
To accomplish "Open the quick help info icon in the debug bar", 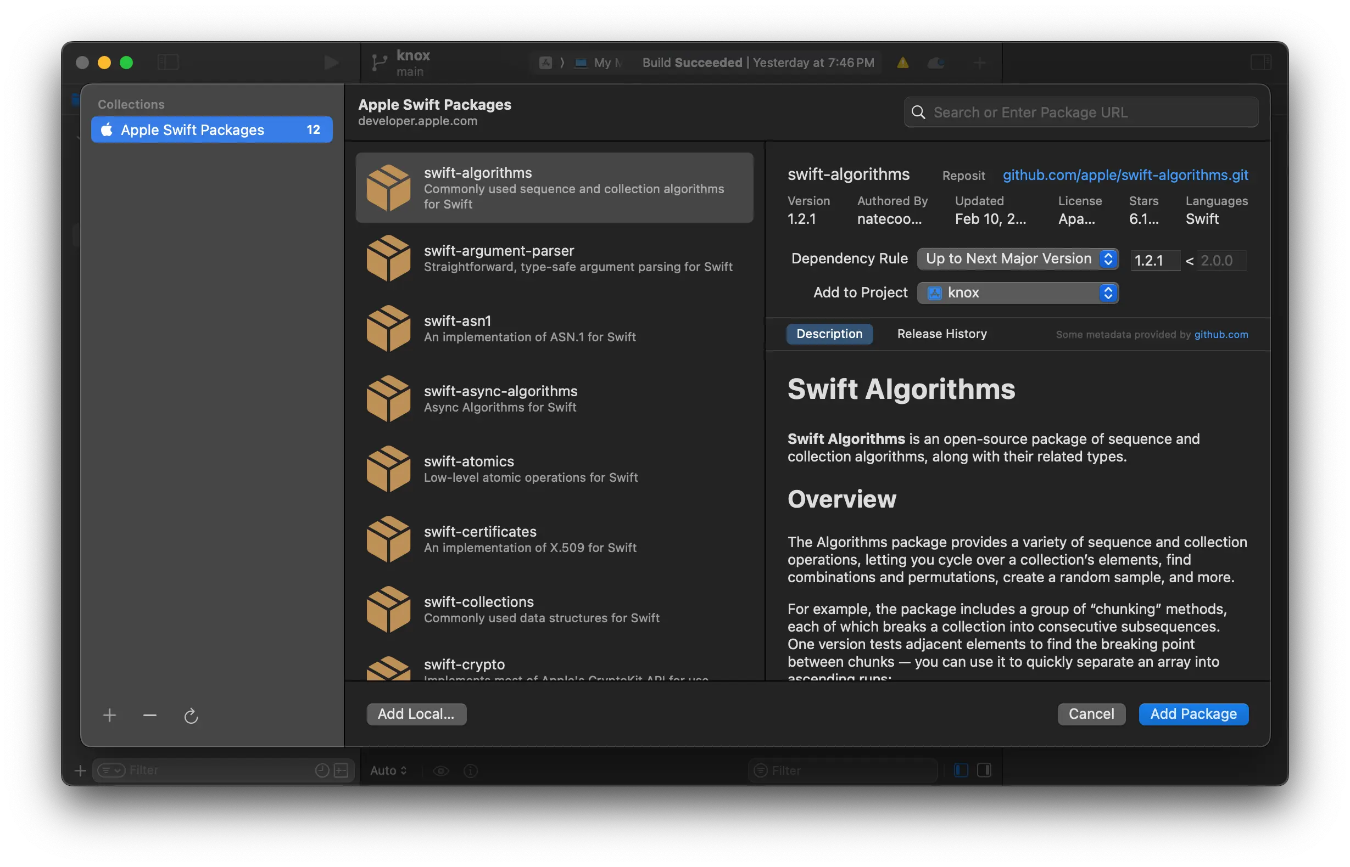I will (471, 770).
